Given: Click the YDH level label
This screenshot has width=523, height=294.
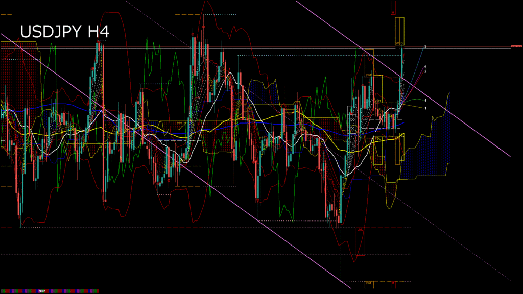Looking at the screenshot, I should 378,101.
